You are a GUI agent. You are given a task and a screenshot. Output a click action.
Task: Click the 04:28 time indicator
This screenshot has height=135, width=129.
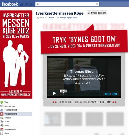pos(63,91)
